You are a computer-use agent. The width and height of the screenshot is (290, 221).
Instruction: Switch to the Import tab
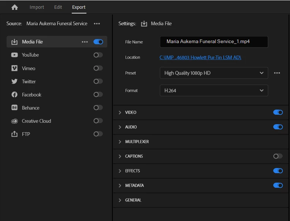pos(37,7)
